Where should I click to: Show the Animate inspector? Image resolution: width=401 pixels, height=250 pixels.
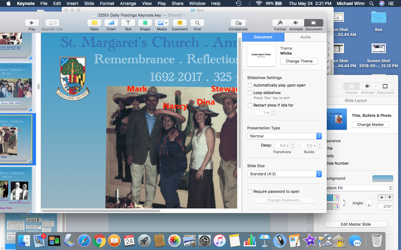[296, 23]
